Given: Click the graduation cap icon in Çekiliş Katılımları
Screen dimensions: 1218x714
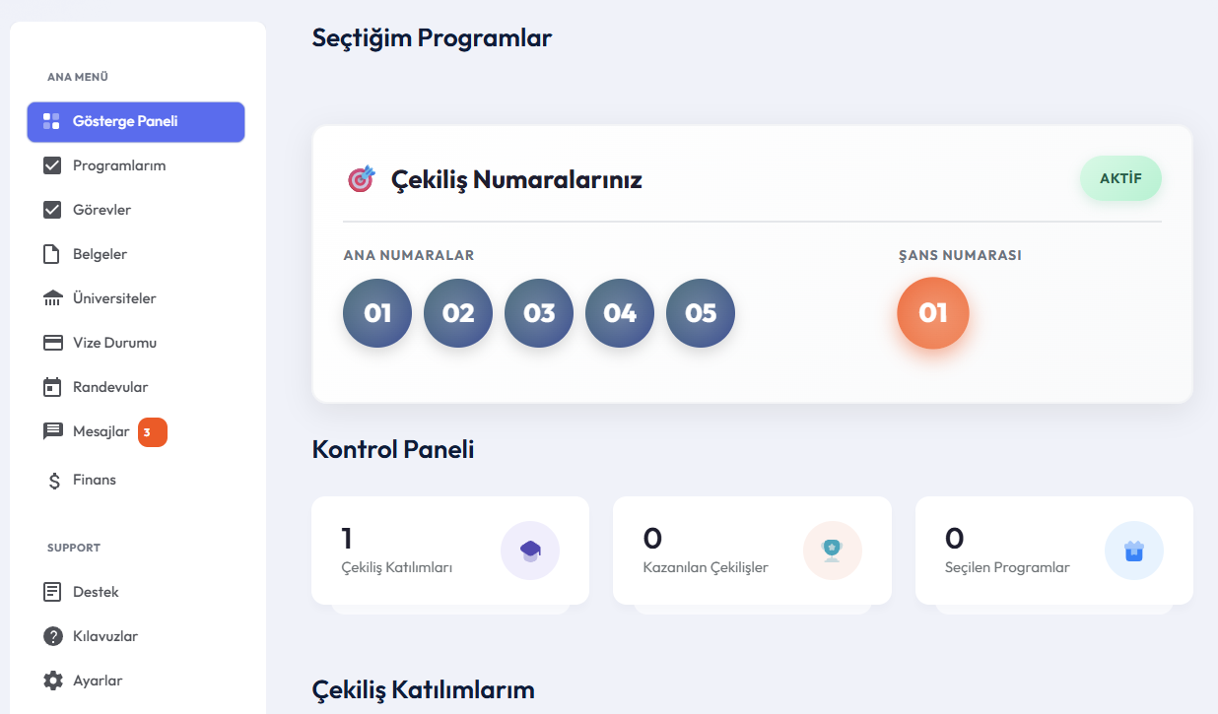Looking at the screenshot, I should pos(530,551).
